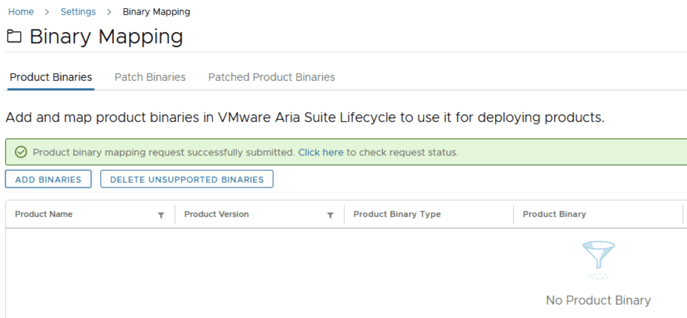Click the green success checkmark icon
This screenshot has height=318, width=687.
pyautogui.click(x=21, y=152)
